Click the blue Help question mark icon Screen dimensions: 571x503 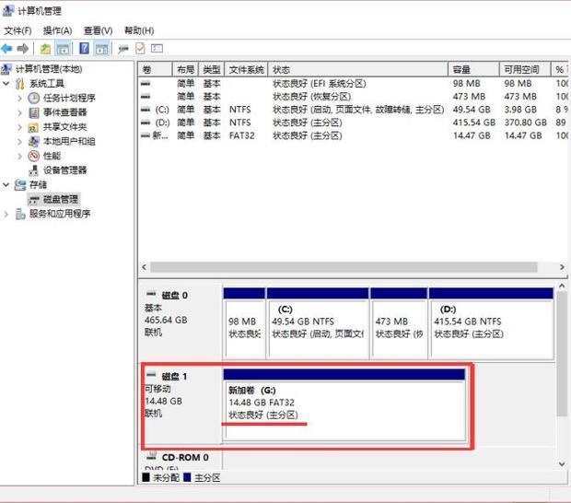click(84, 49)
